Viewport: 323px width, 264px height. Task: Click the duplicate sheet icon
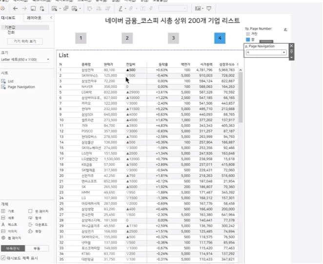pyautogui.click(x=66, y=8)
